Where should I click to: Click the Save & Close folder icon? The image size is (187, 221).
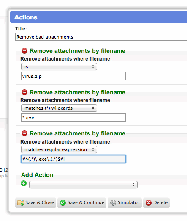pos(20,203)
